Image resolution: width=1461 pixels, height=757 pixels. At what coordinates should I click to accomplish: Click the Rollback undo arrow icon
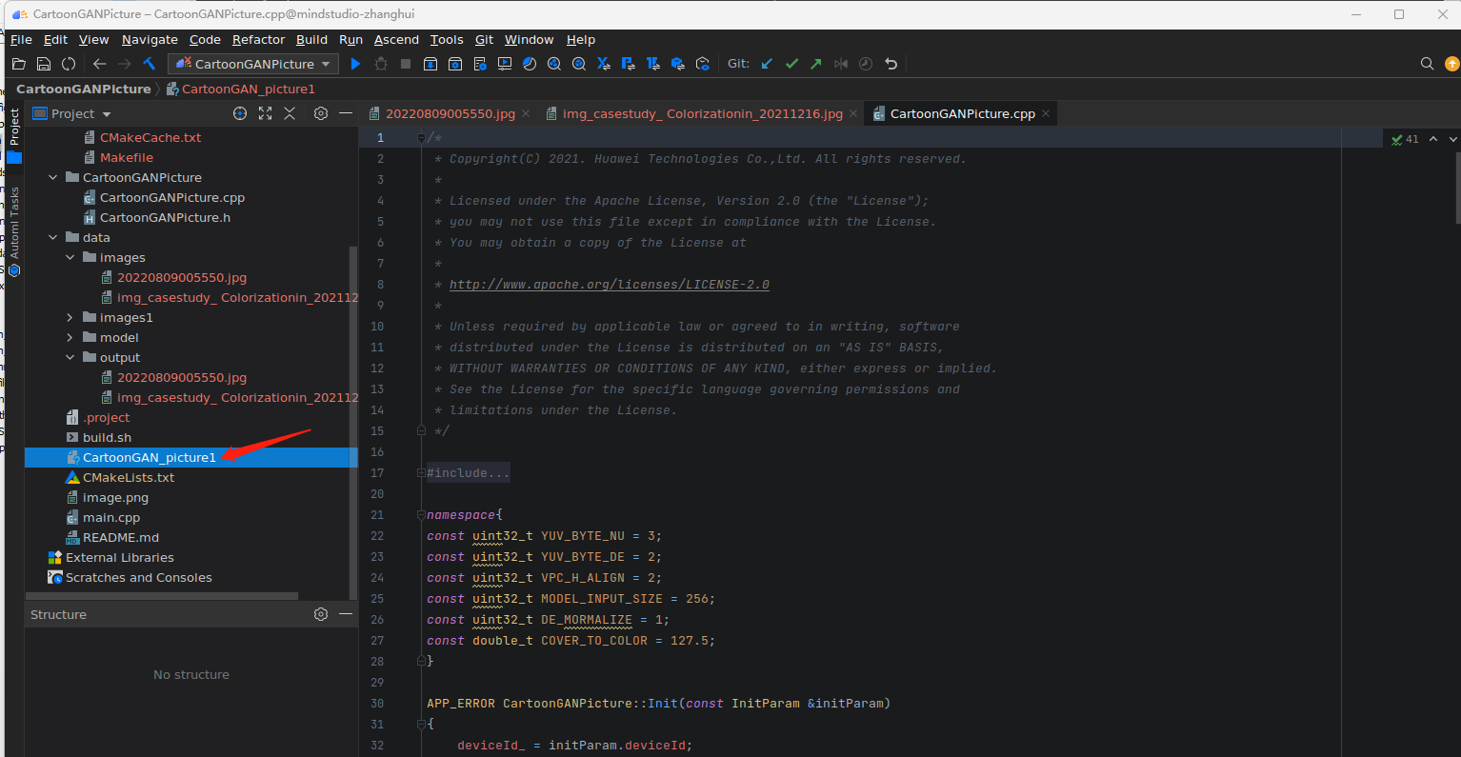891,64
